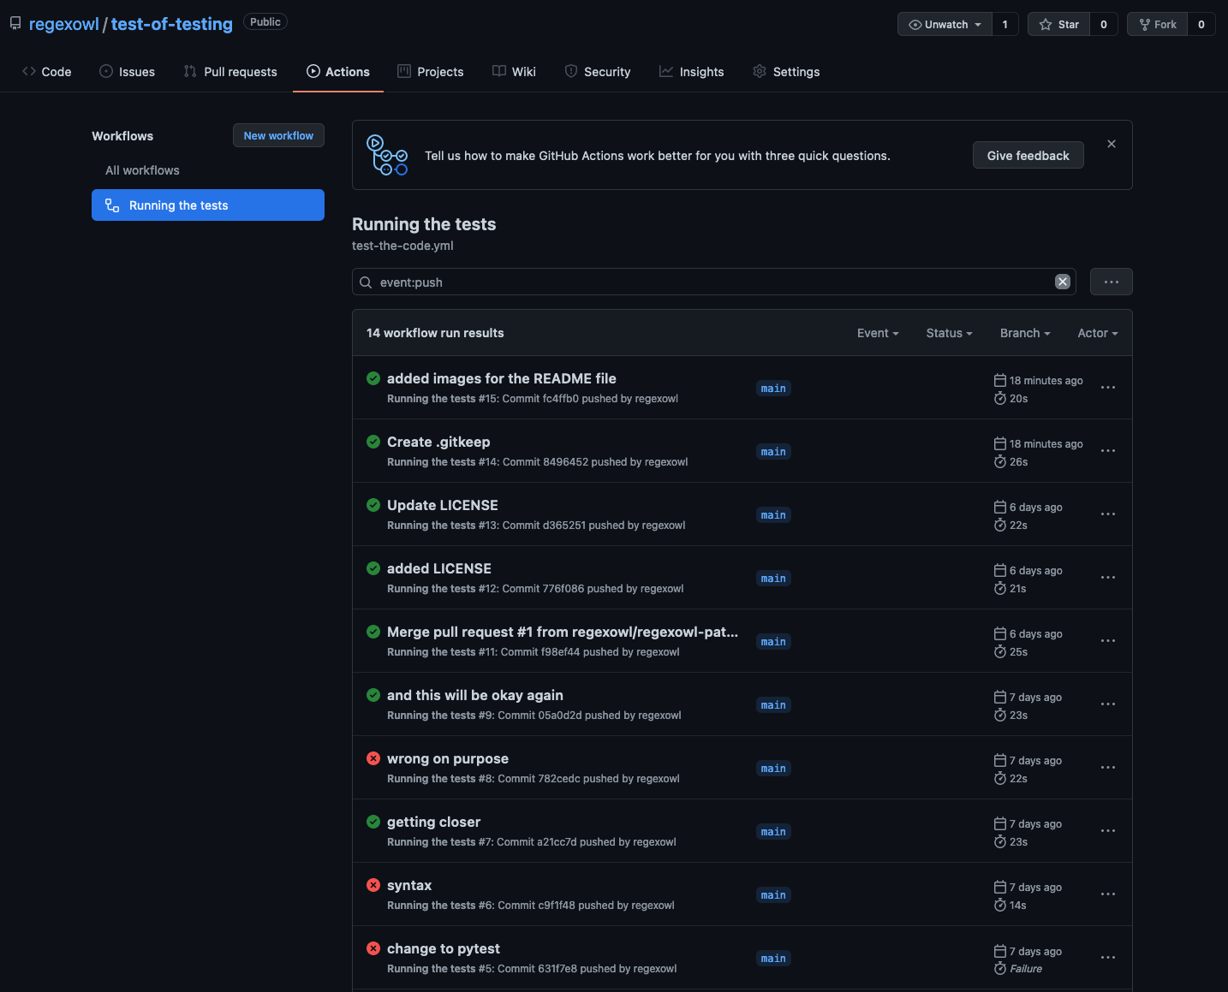Click the main branch label on 'Update LICENSE' run
The image size is (1228, 992).
(773, 515)
